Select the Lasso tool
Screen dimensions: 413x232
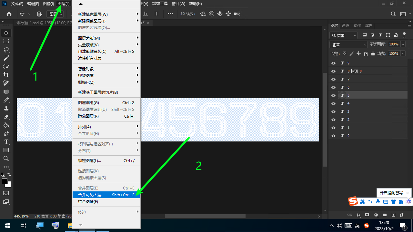[6, 50]
